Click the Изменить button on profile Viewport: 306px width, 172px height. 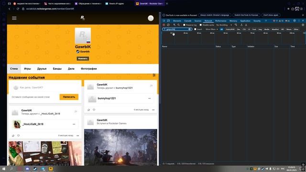(x=83, y=58)
